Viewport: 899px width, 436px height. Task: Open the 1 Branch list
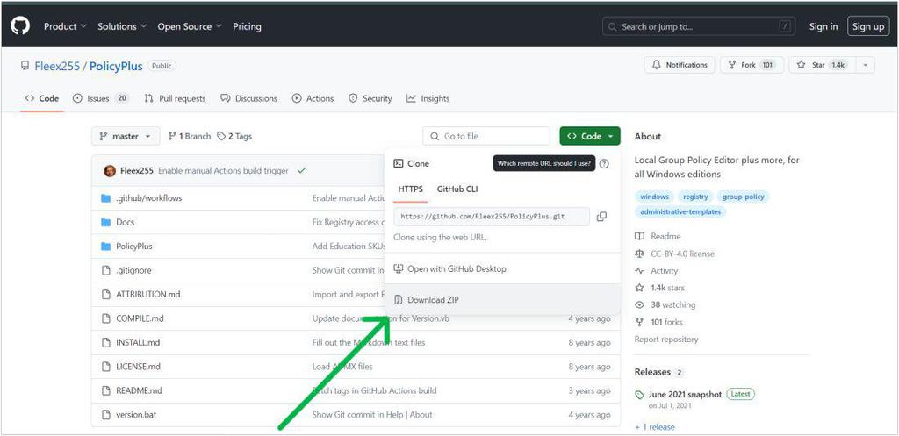[x=190, y=136]
